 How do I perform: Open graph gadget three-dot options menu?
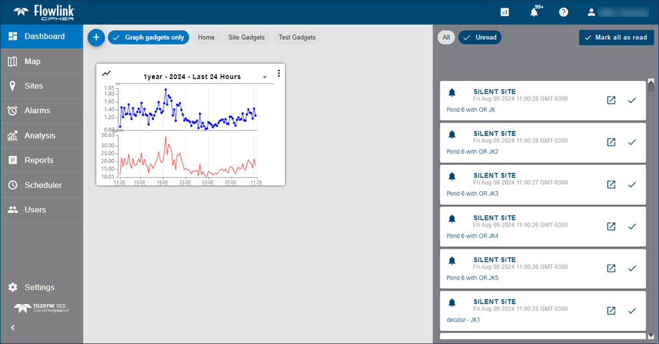point(278,73)
